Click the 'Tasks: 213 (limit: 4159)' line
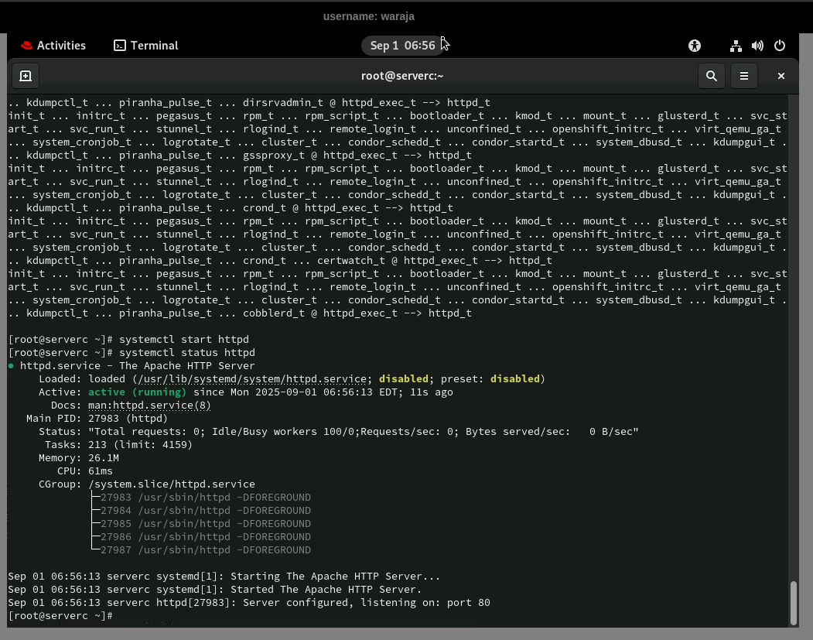This screenshot has height=640, width=813. 118,445
